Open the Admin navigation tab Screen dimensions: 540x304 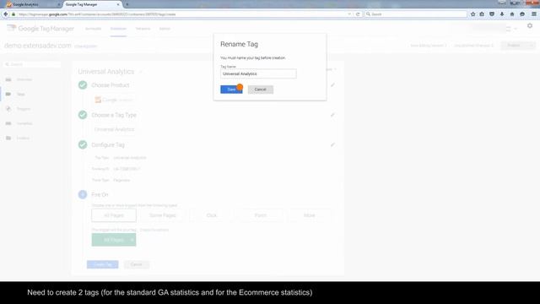click(165, 29)
